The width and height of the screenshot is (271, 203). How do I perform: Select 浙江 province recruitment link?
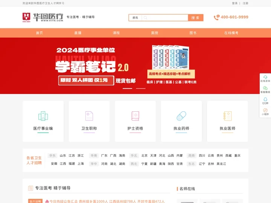pyautogui.click(x=81, y=156)
